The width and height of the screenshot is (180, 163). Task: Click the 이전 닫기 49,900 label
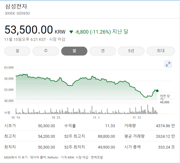(x=165, y=99)
